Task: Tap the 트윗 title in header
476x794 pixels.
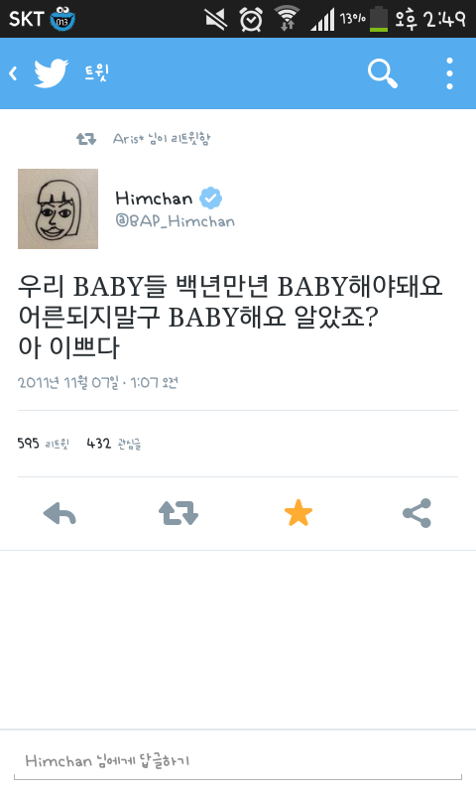Action: (x=96, y=73)
